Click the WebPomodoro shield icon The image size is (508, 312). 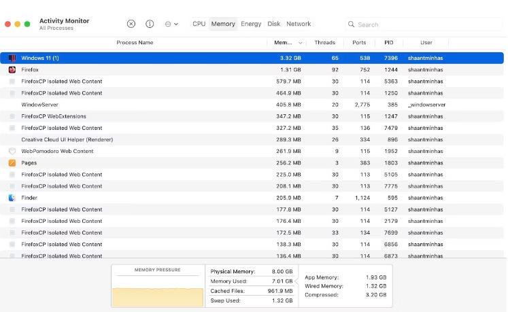click(12, 152)
